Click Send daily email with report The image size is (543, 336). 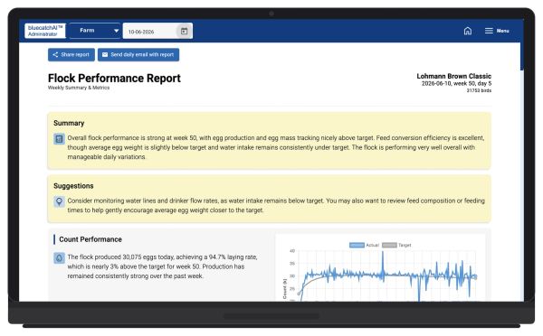pyautogui.click(x=138, y=54)
